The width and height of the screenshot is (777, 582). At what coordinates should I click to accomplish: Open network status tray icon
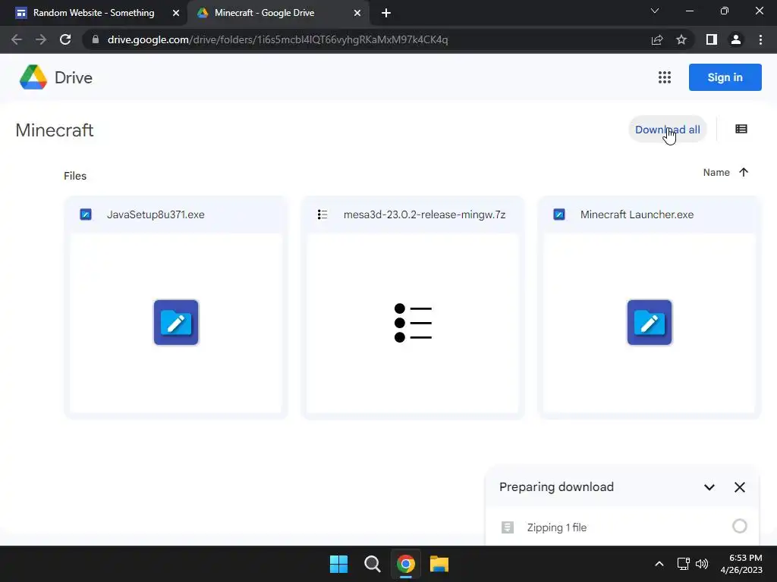(684, 564)
